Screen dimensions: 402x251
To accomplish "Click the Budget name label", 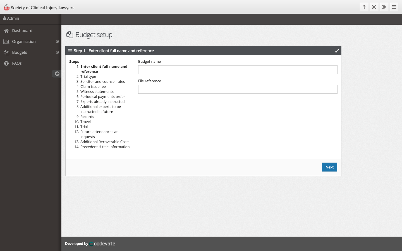I will coord(149,61).
